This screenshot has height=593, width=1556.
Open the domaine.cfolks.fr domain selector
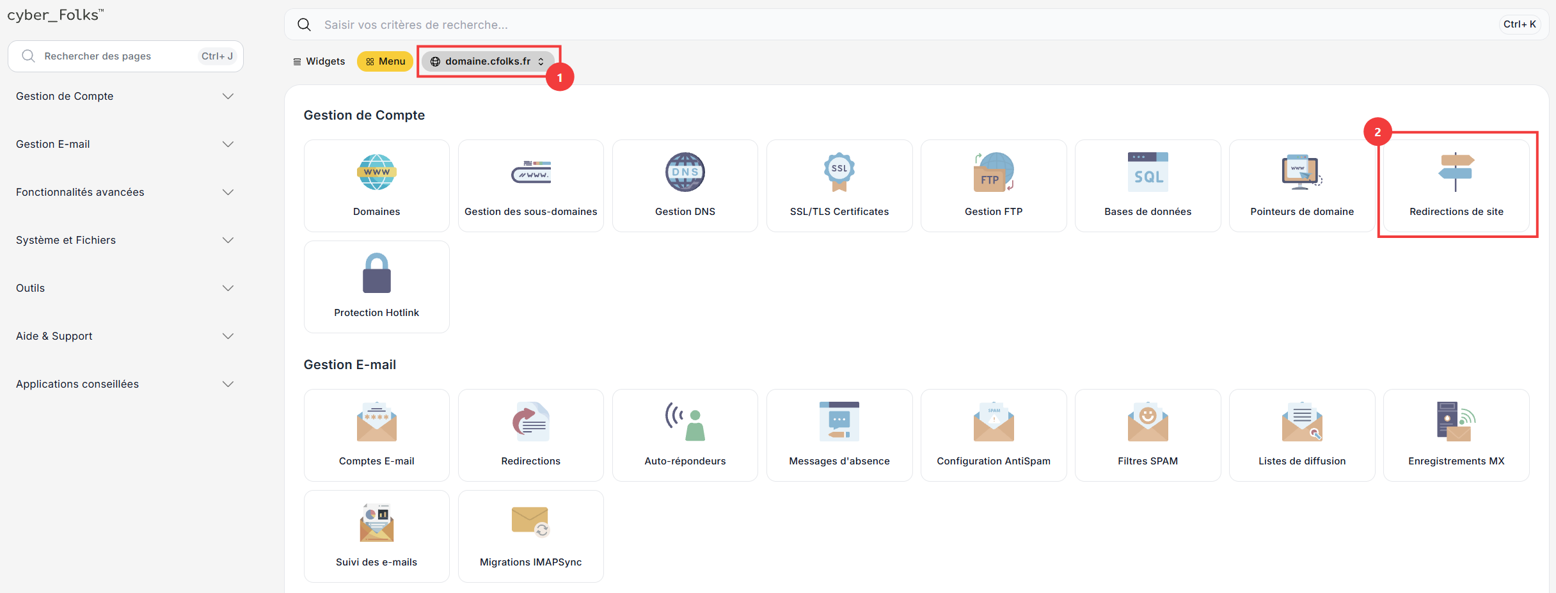point(488,61)
